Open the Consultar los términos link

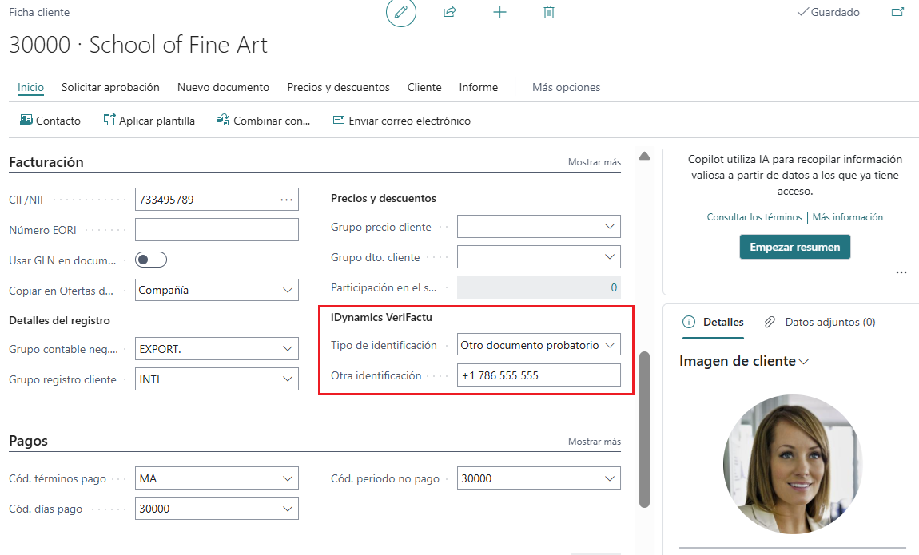click(x=754, y=217)
